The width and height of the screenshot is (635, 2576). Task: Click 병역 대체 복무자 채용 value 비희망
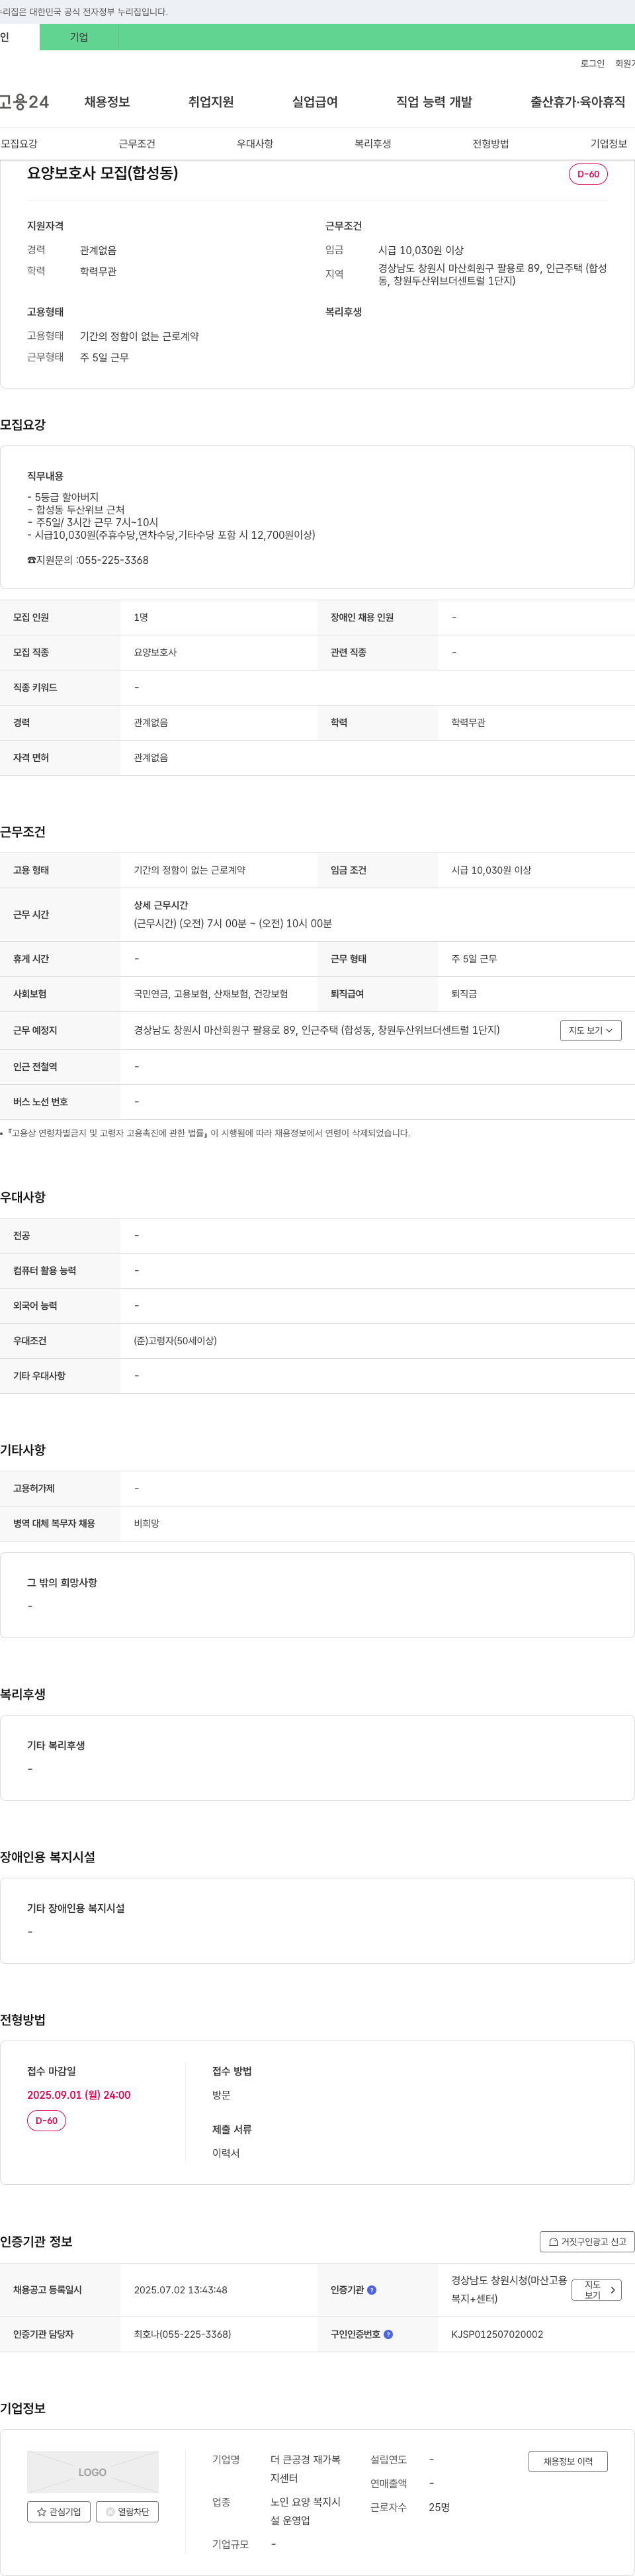click(x=147, y=1523)
